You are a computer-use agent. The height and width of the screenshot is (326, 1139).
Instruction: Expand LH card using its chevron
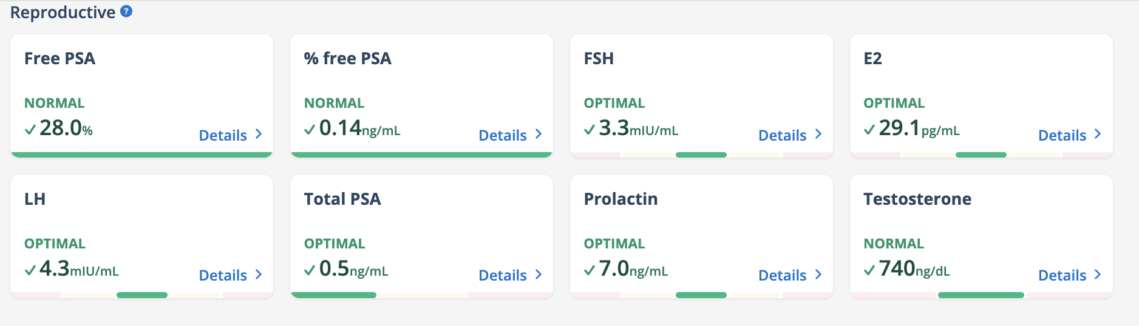(x=259, y=274)
